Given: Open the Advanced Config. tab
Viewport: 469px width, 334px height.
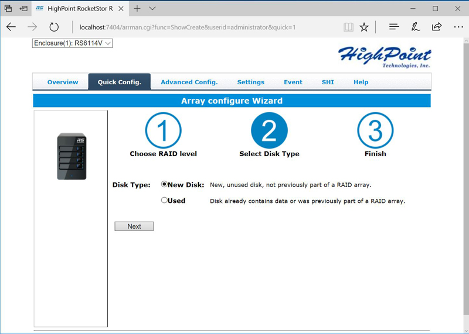Looking at the screenshot, I should [189, 82].
